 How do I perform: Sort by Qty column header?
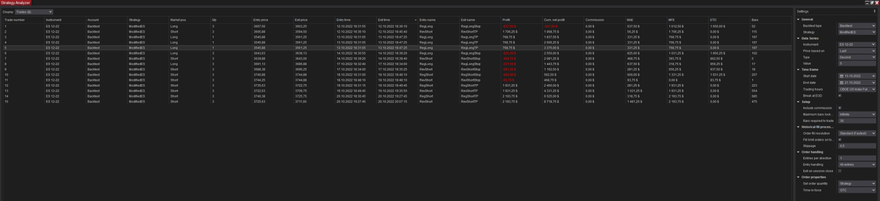tap(231, 20)
